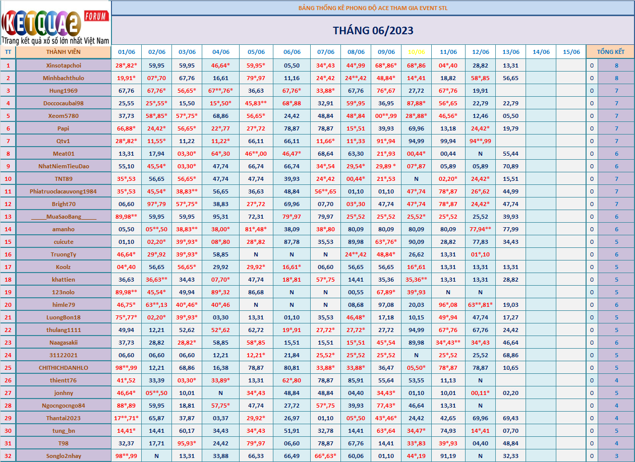Select khattien's 10/06 cell 35,36**
This screenshot has height=462, width=635.
pos(416,280)
